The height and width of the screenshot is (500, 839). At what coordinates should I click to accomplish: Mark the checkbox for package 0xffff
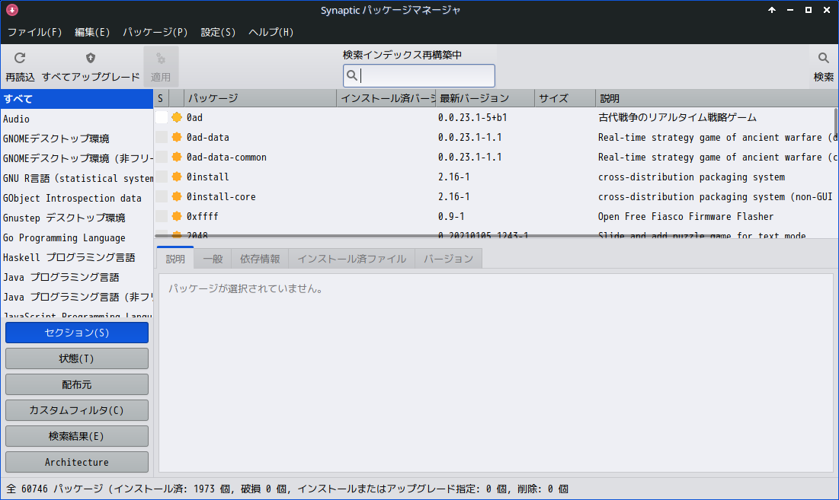click(161, 216)
